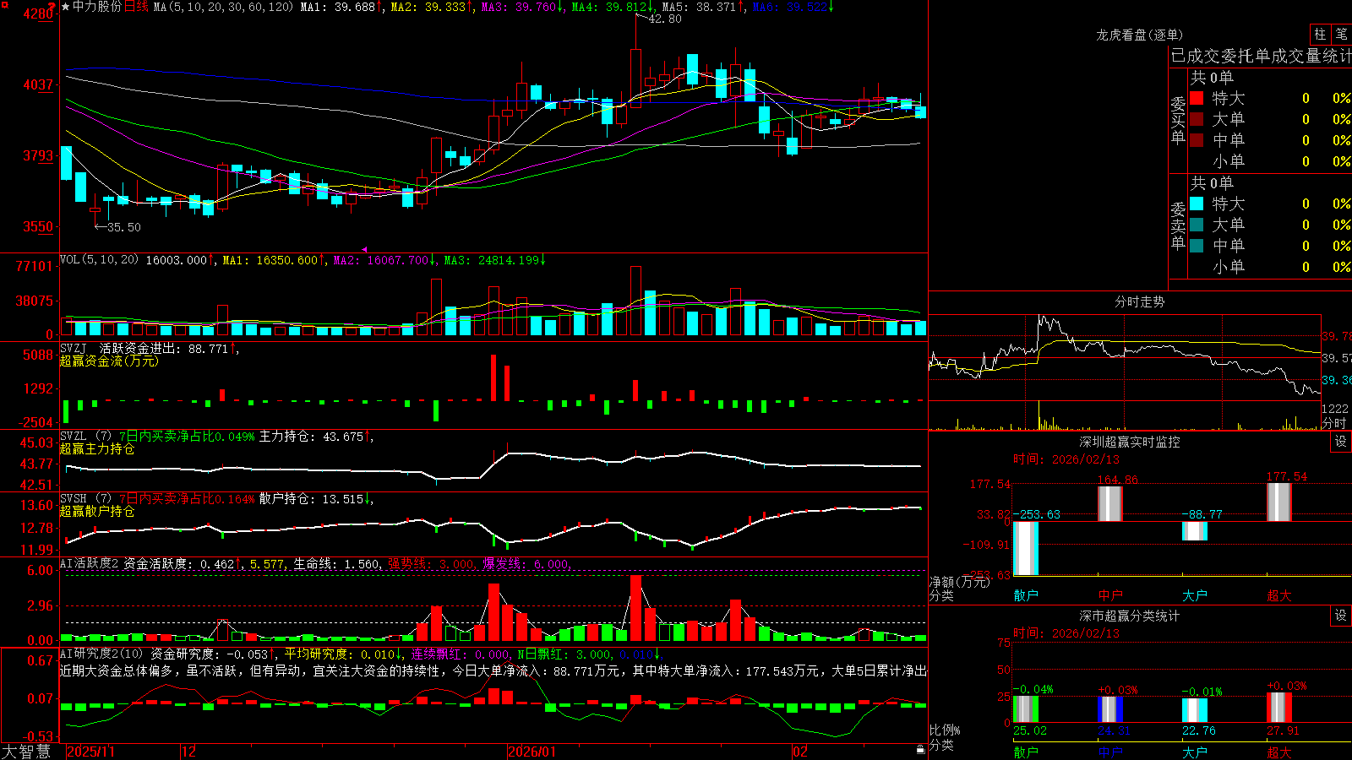The image size is (1352, 760).
Task: Click the 小单 row under 委卖单
Action: point(1270,267)
